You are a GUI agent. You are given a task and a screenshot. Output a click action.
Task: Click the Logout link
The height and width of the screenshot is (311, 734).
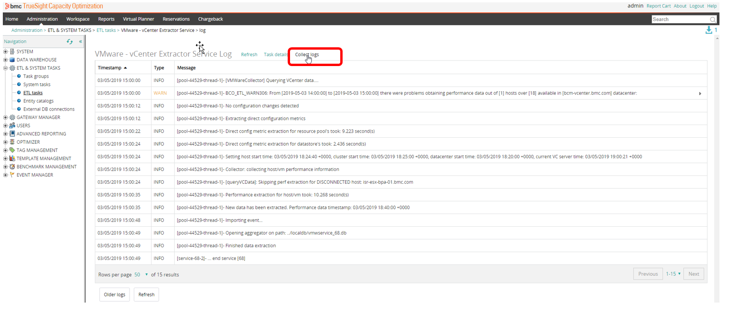pyautogui.click(x=697, y=6)
